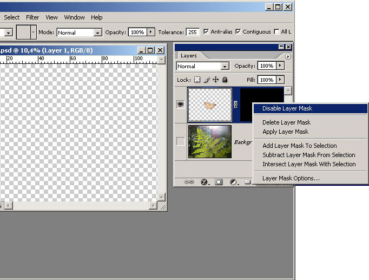Click the Tolerance input field

(193, 32)
